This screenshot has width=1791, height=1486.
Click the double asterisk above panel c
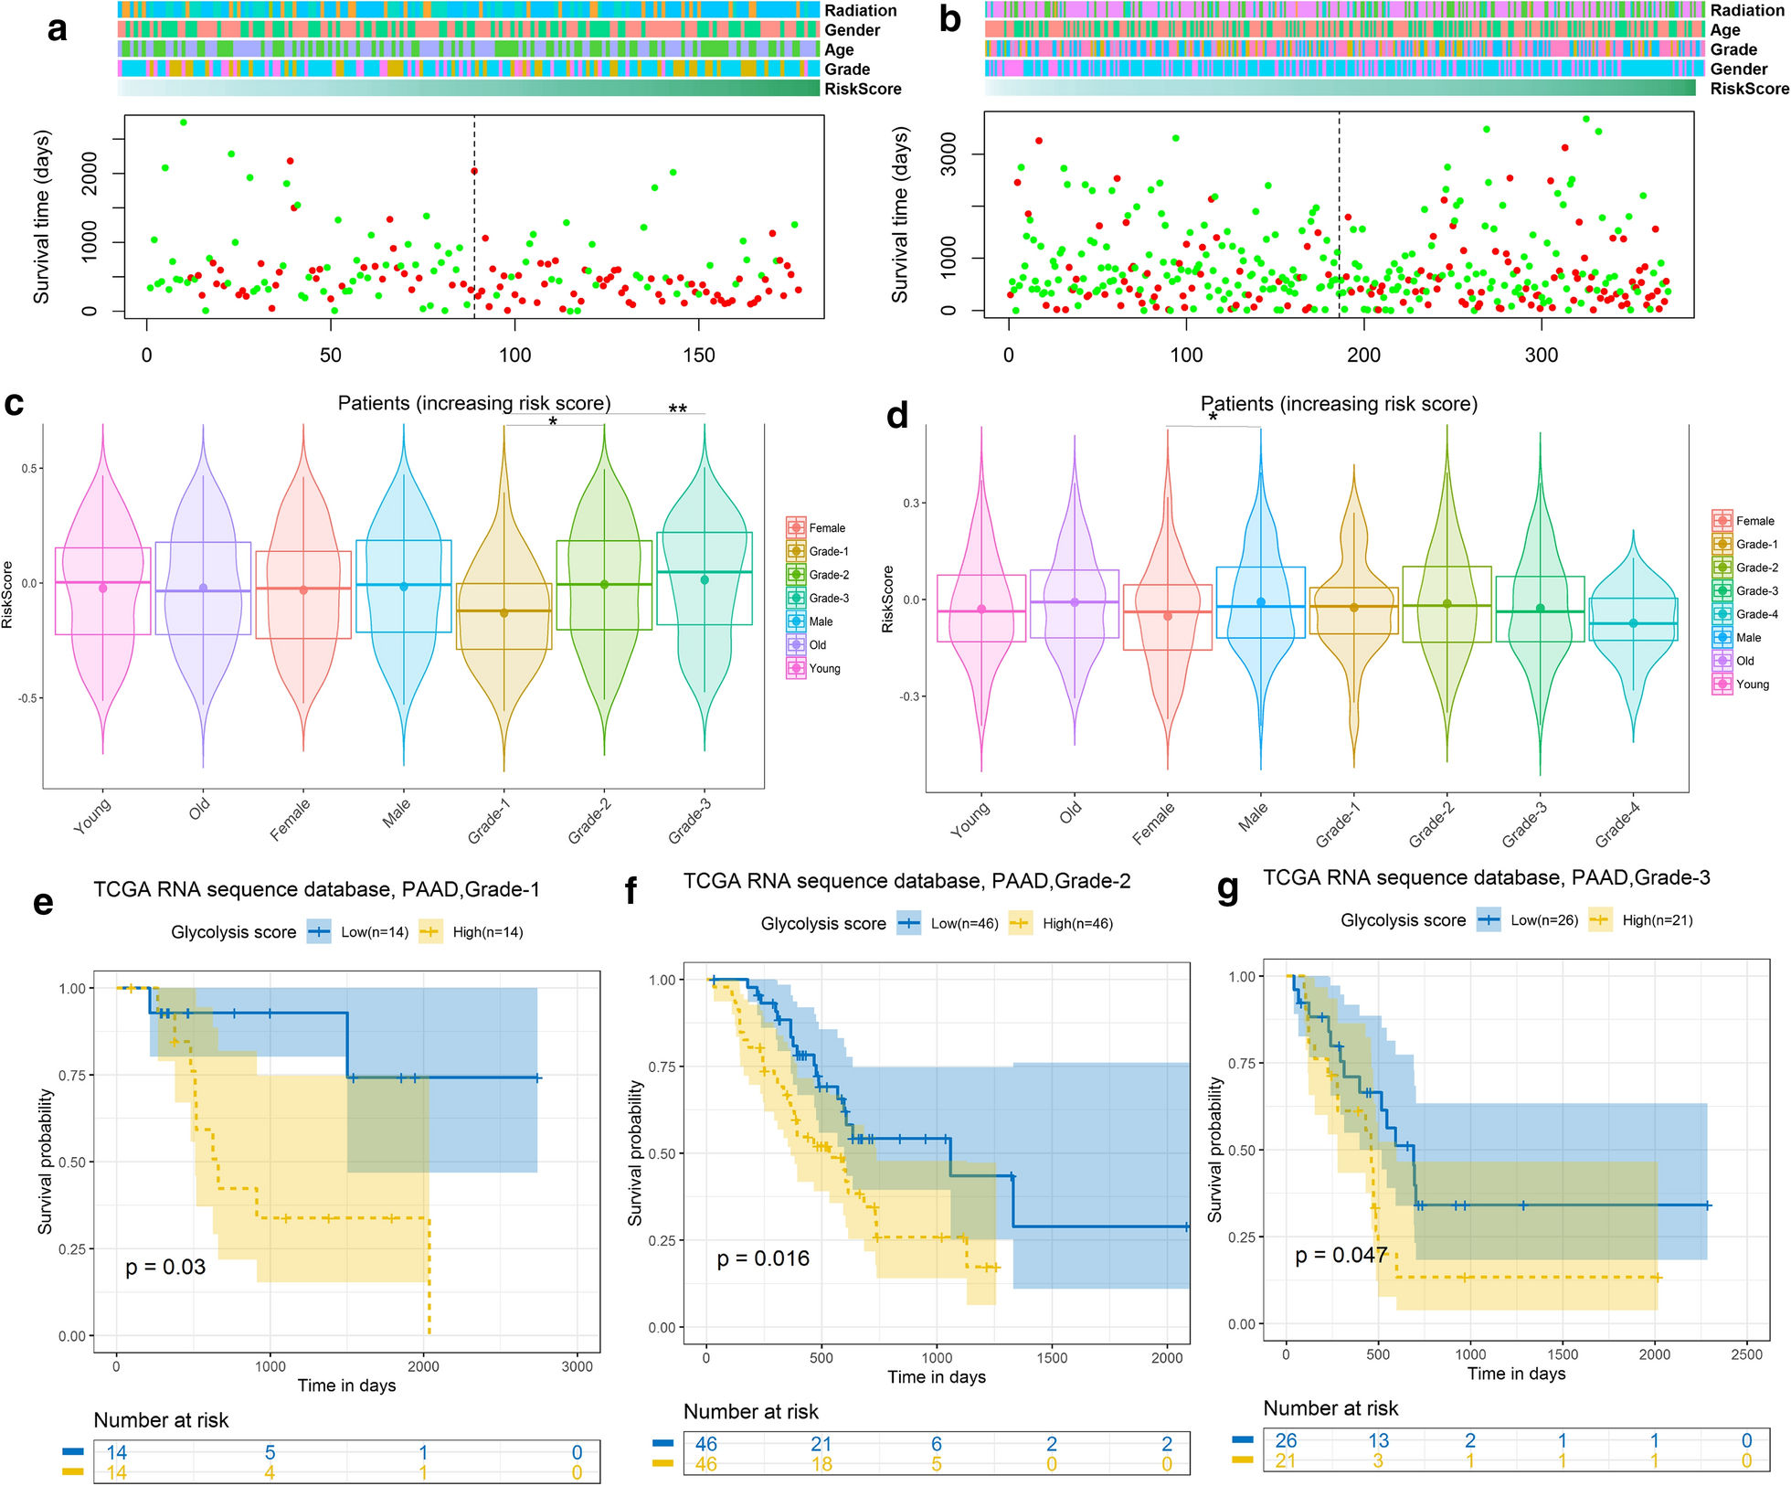click(677, 409)
